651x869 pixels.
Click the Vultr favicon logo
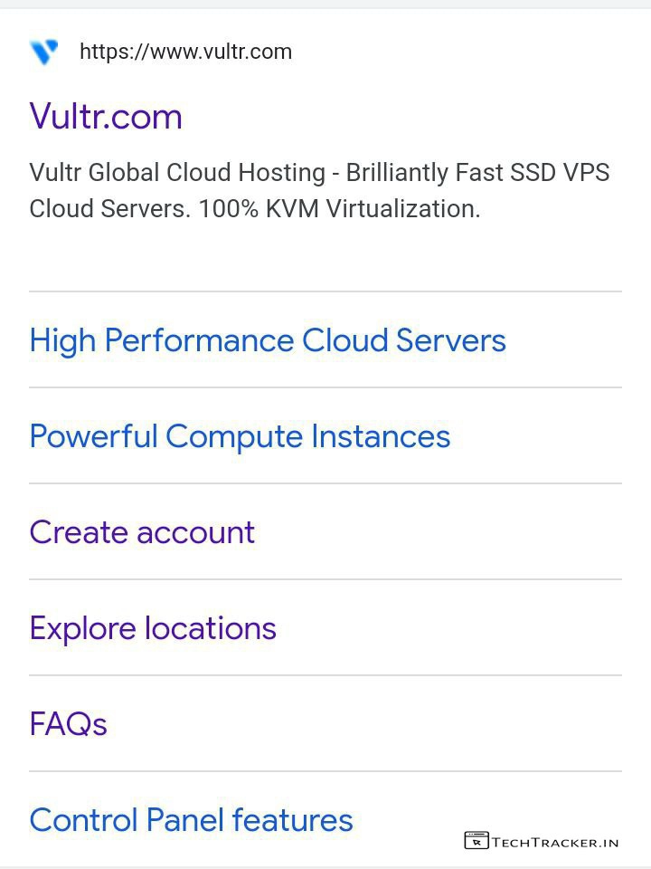(43, 52)
